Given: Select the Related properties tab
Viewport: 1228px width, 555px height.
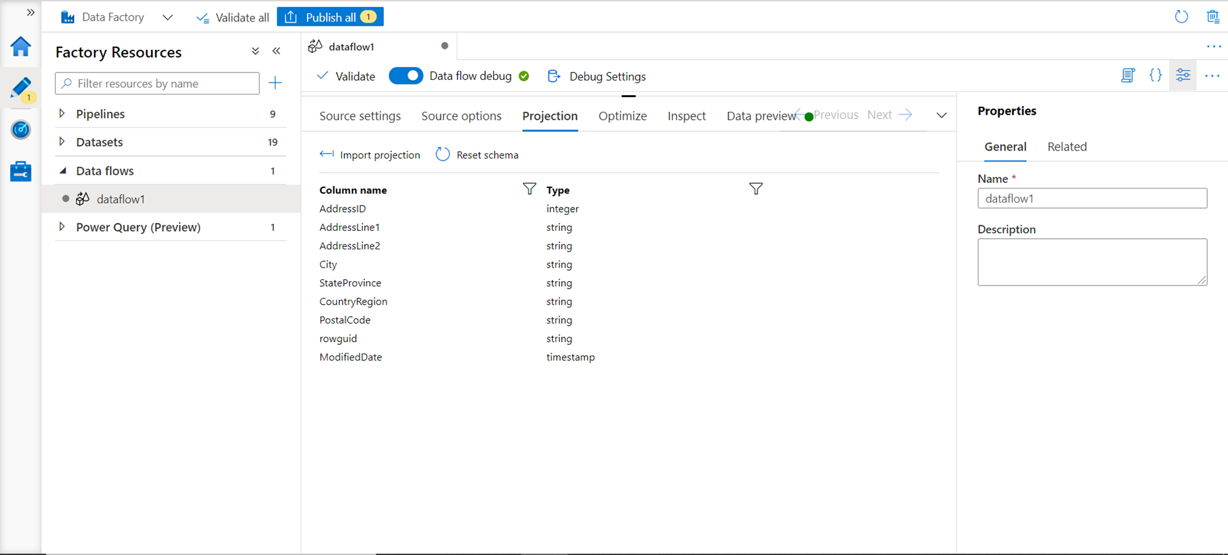Looking at the screenshot, I should (1067, 147).
